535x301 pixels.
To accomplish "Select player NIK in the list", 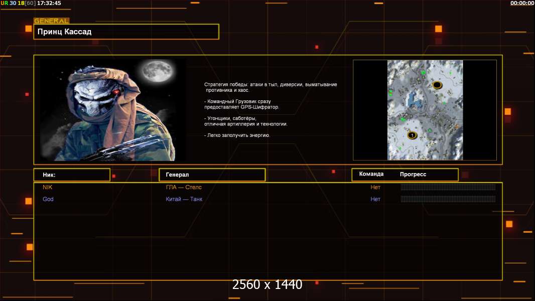I will click(48, 187).
